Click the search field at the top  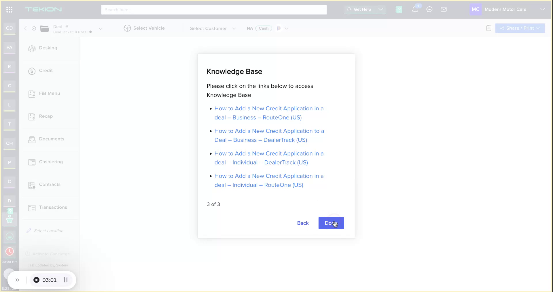214,9
